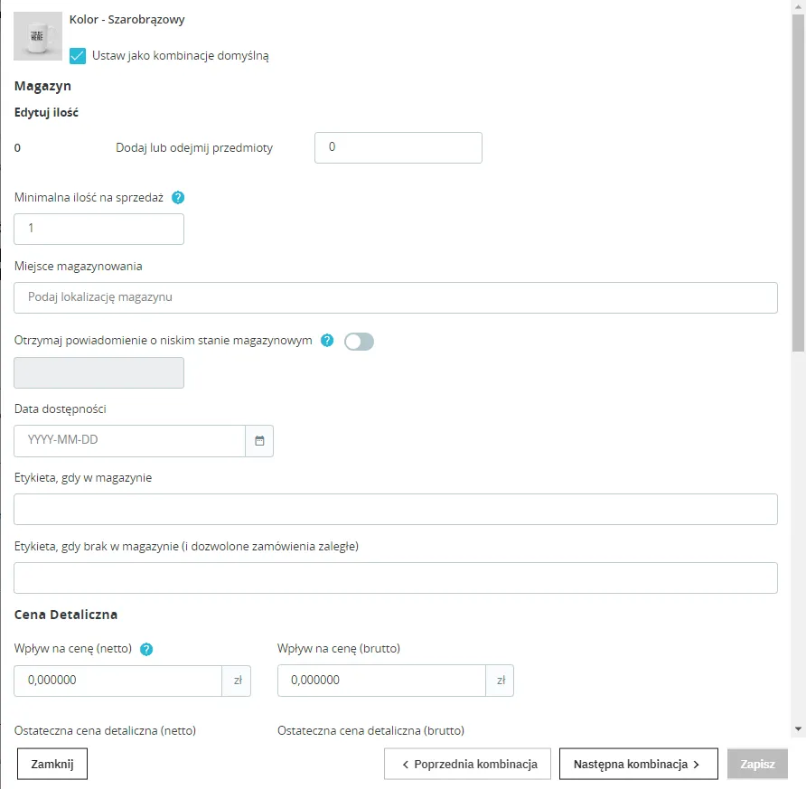Uncheck 'Ustaw jako kombinacje domyślną' checkbox
The image size is (806, 789).
click(x=79, y=56)
